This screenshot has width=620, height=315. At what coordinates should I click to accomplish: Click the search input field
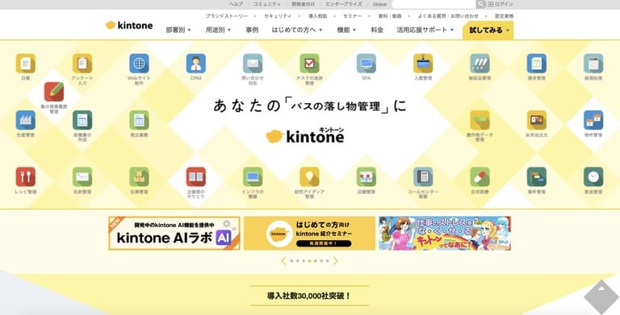(434, 4)
